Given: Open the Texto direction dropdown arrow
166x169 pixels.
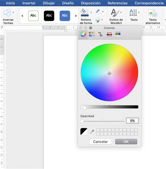Looking at the screenshot, I should [139, 12].
